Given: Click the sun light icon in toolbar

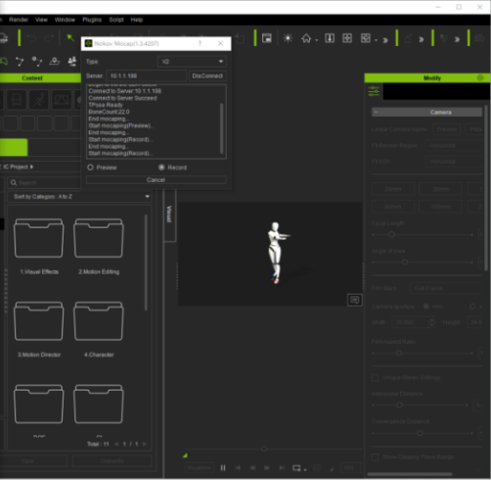Looking at the screenshot, I should 288,38.
